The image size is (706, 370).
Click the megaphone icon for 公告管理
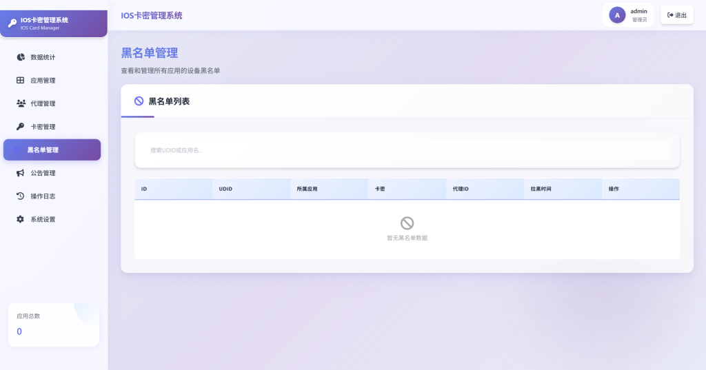(x=21, y=173)
